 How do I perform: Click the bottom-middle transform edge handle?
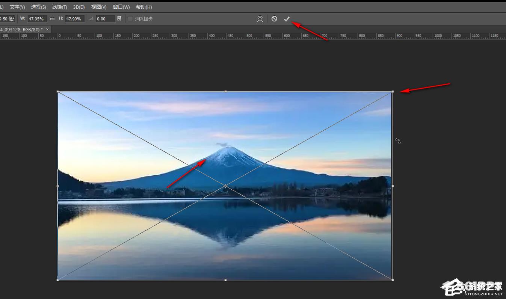coord(225,280)
